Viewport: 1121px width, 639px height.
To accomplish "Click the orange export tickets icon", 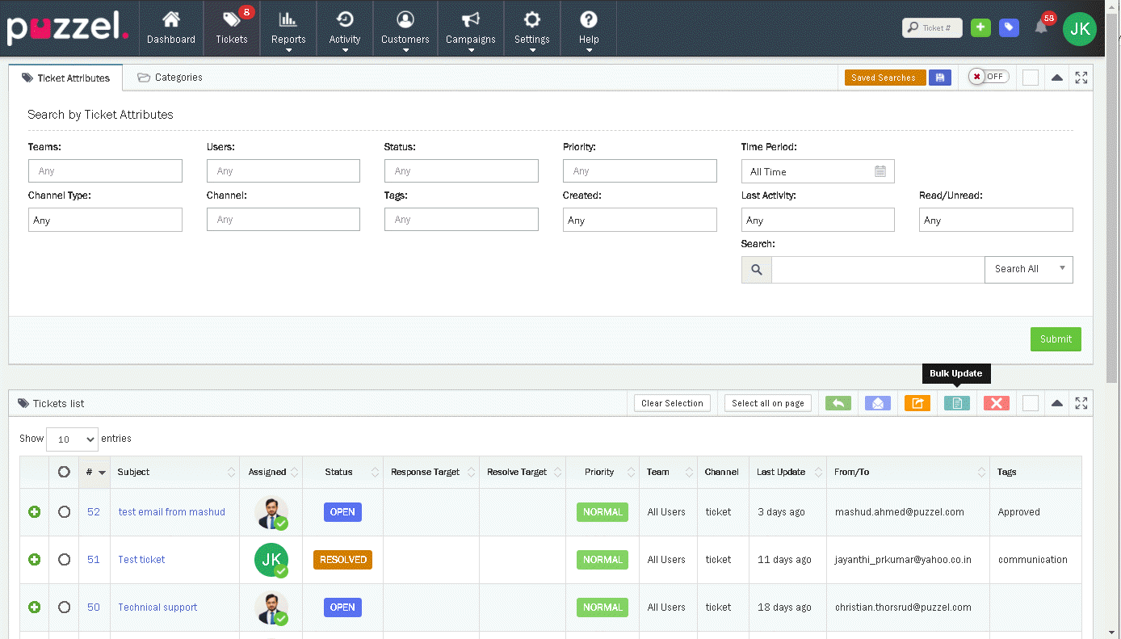I will coord(917,403).
